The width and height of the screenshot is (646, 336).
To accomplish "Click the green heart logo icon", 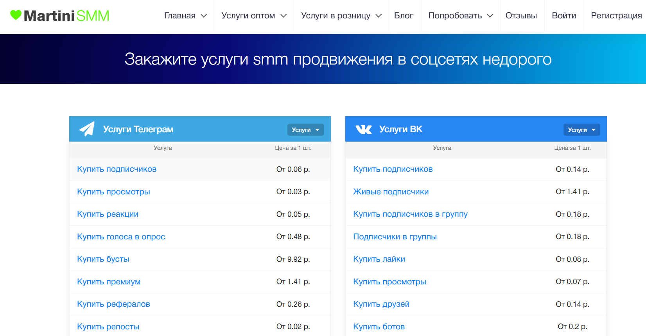I will [16, 15].
